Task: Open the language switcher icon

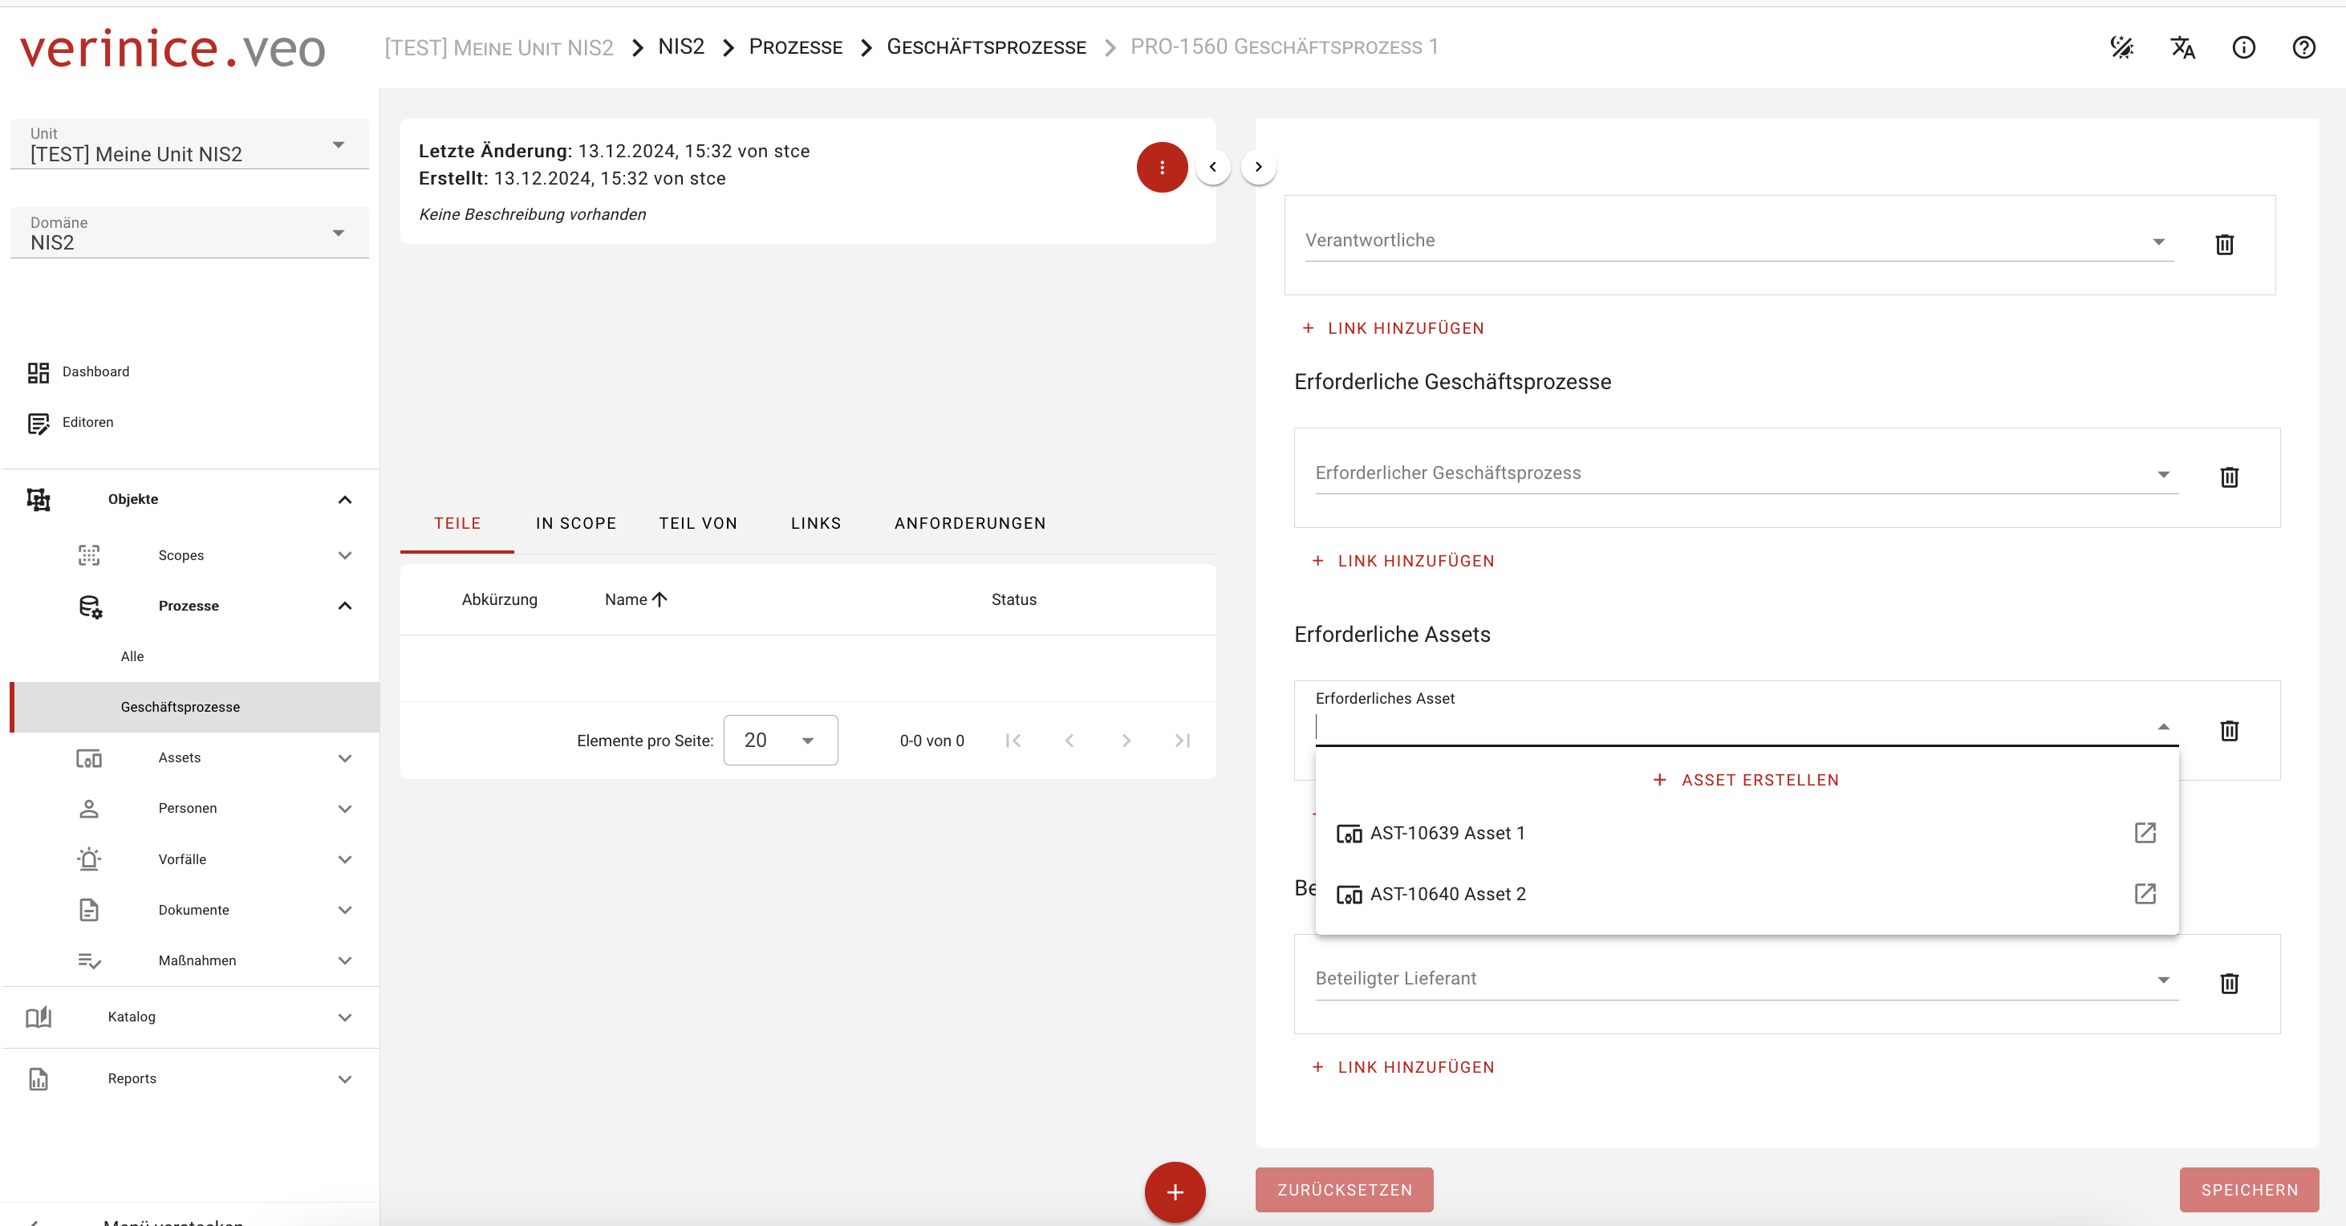Action: 2182,47
